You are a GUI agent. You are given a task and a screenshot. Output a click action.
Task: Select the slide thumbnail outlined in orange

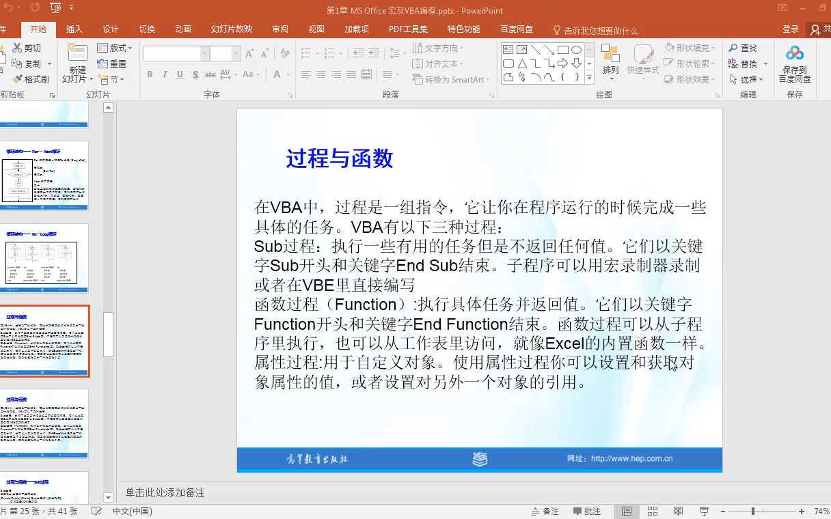tap(45, 341)
